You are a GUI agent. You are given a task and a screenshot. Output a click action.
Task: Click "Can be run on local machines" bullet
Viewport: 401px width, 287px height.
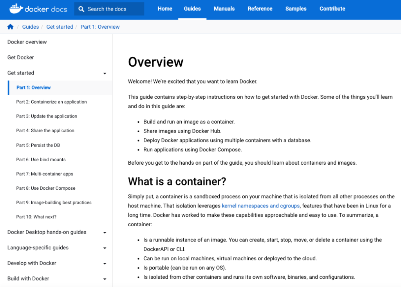pos(230,259)
